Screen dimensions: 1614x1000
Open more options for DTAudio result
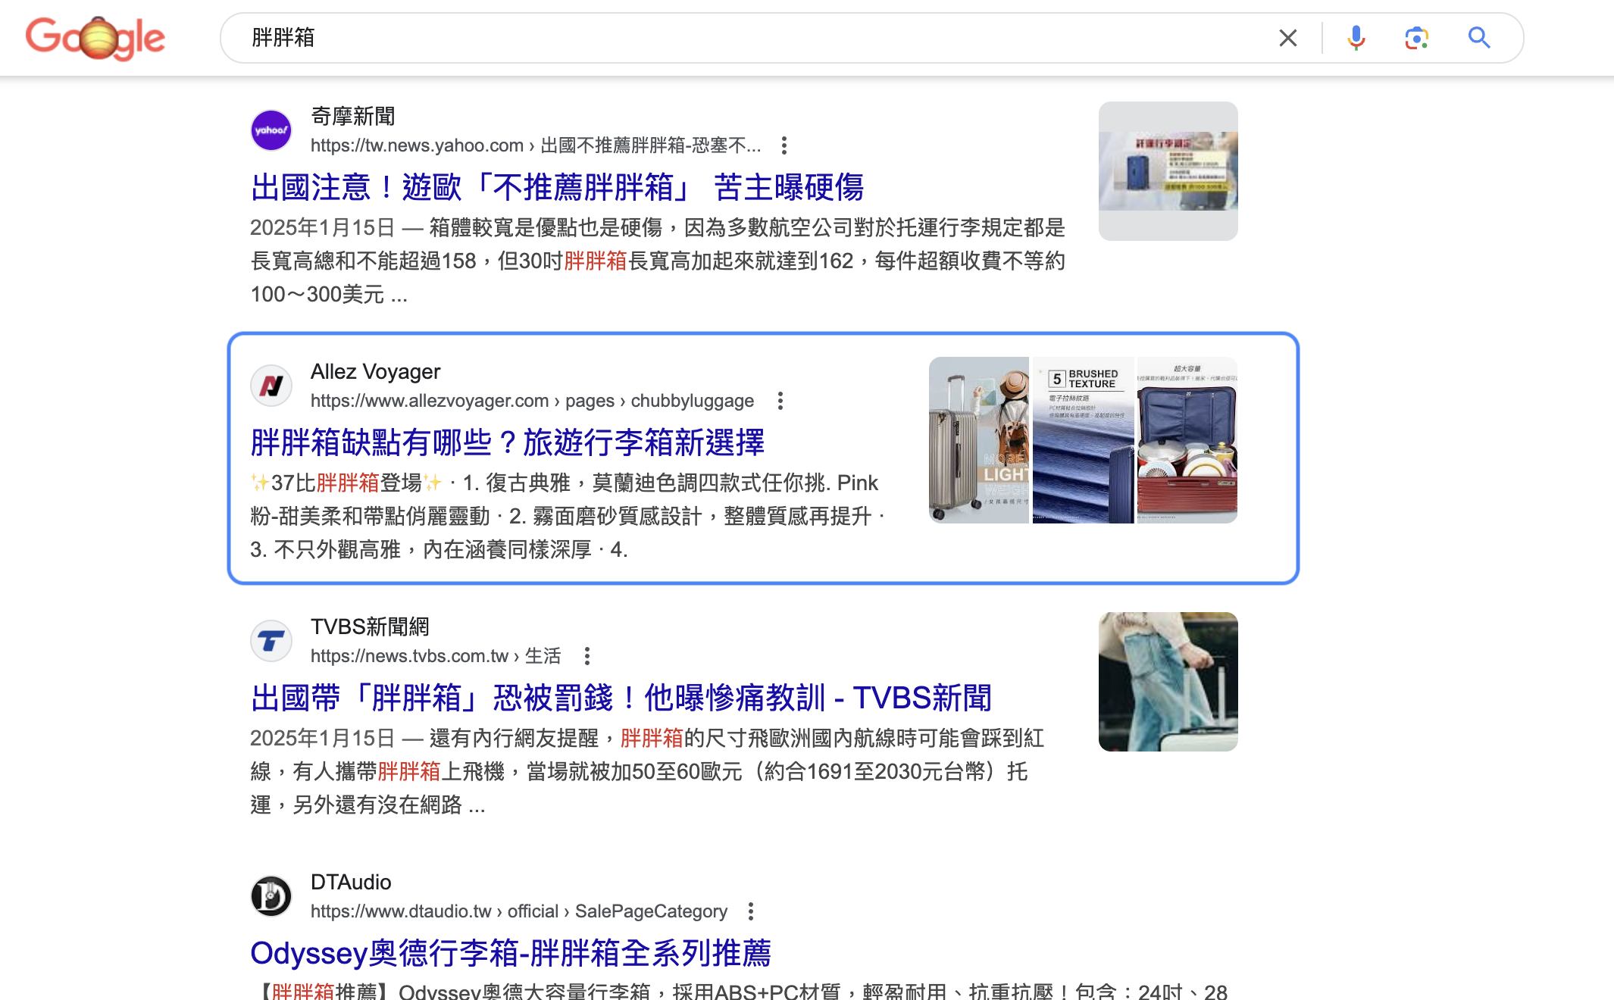[x=750, y=911]
